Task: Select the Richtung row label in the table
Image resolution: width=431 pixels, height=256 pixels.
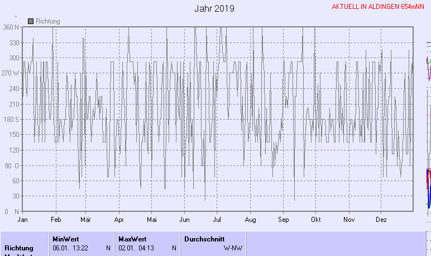Action: coord(19,248)
